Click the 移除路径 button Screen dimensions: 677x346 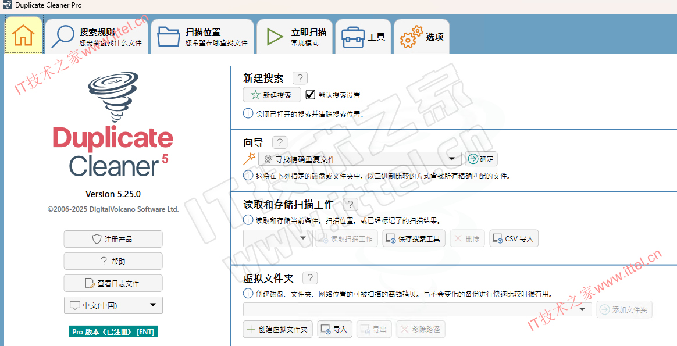tap(421, 330)
